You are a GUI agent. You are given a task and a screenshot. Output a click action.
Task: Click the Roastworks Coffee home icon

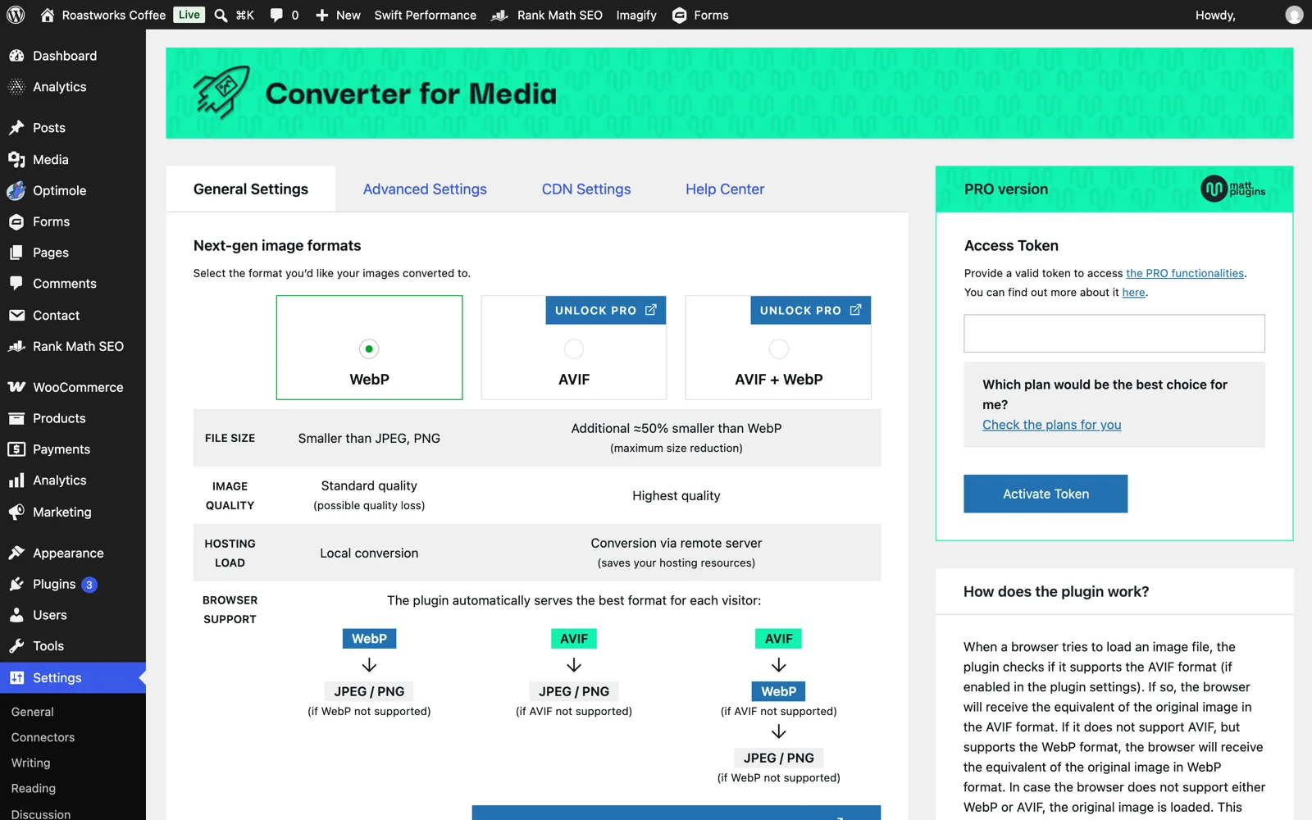point(48,15)
